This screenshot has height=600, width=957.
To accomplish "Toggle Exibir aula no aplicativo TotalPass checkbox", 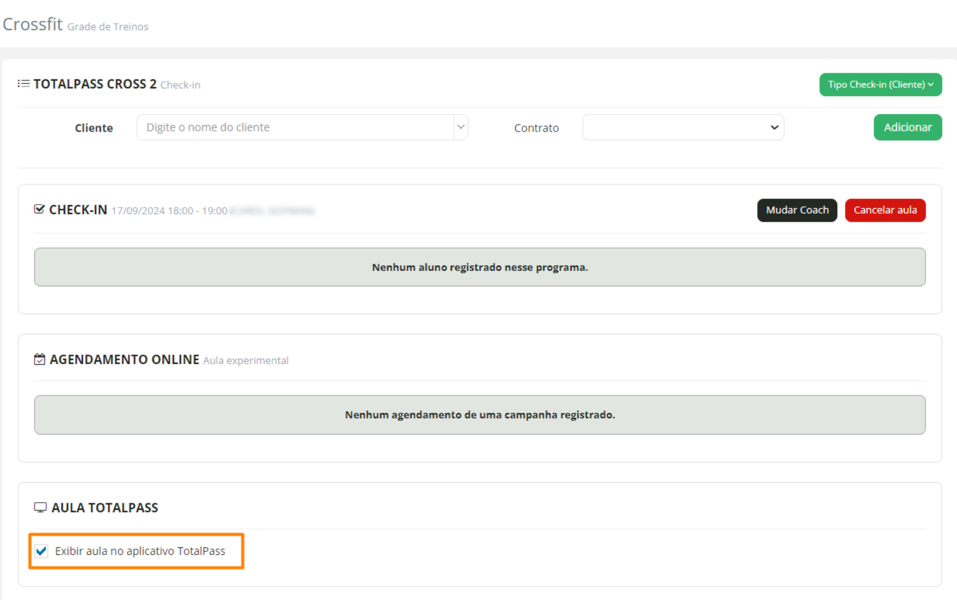I will click(42, 551).
